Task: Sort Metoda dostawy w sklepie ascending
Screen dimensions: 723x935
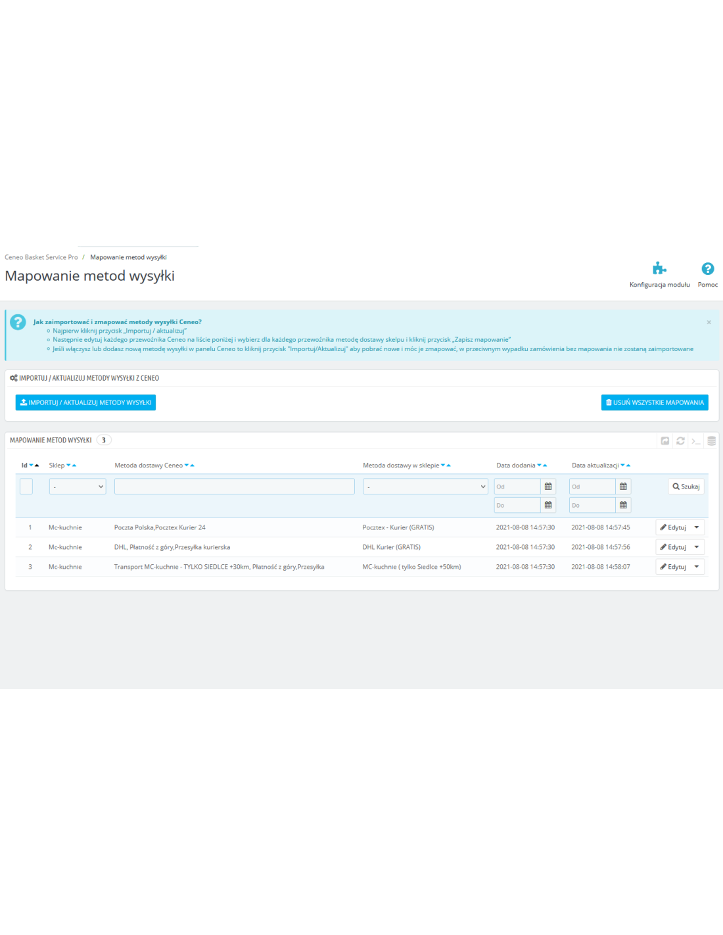Action: click(x=448, y=466)
